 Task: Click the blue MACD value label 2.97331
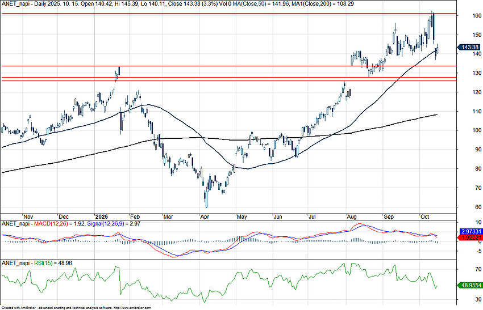[x=470, y=232]
